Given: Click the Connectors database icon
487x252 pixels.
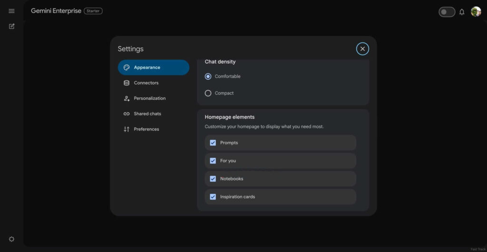Looking at the screenshot, I should coord(127,83).
